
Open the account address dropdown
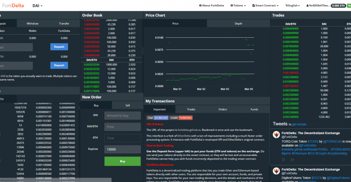[x=318, y=5]
